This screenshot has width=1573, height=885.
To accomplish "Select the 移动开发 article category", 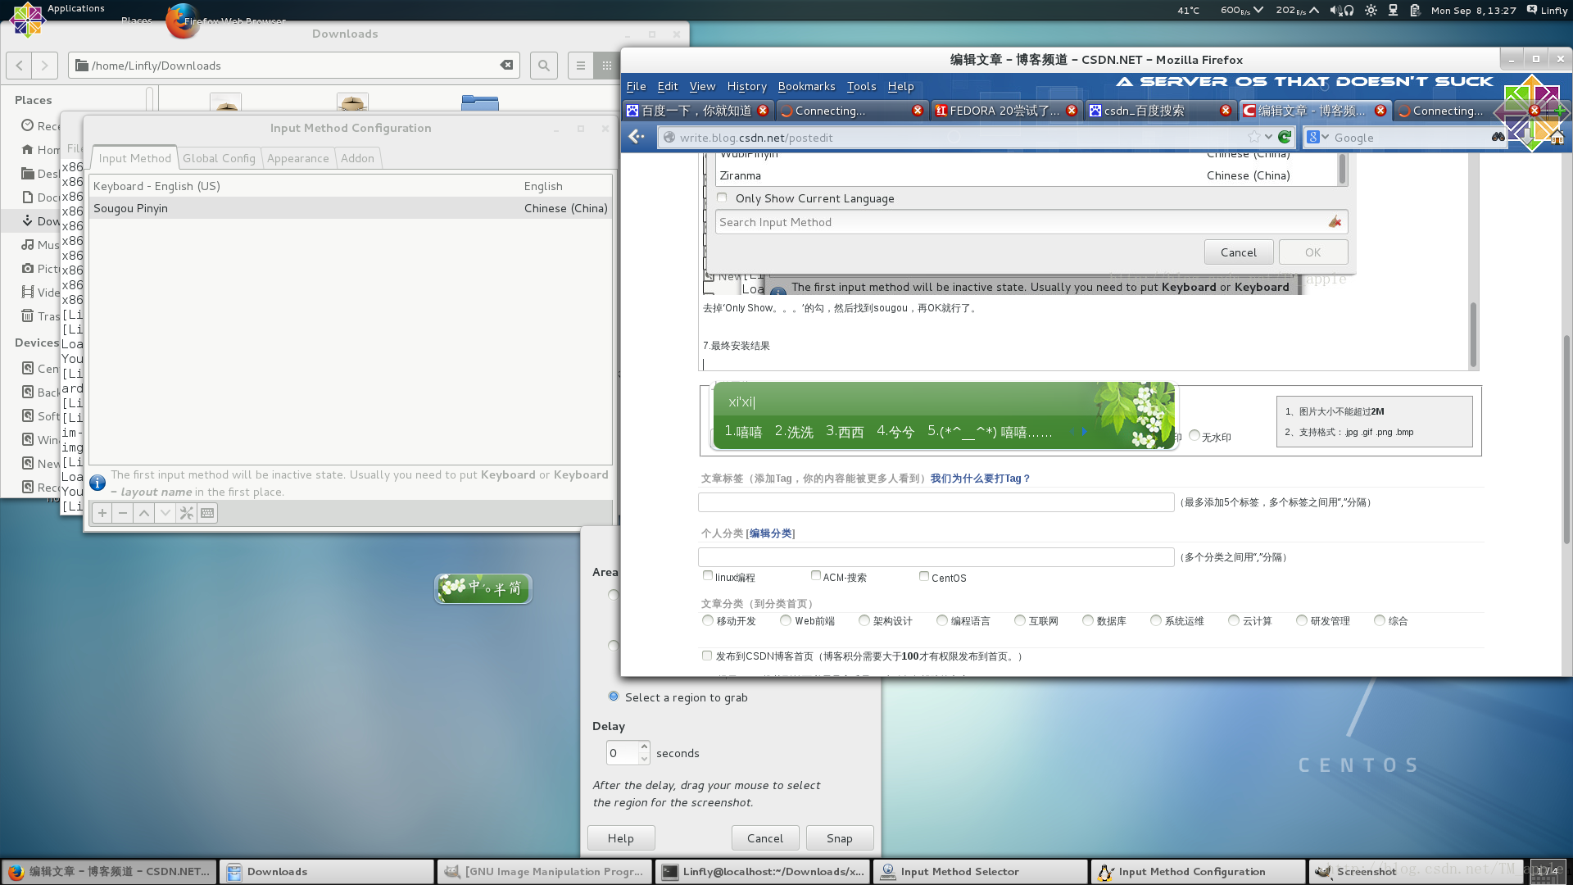I will (708, 620).
